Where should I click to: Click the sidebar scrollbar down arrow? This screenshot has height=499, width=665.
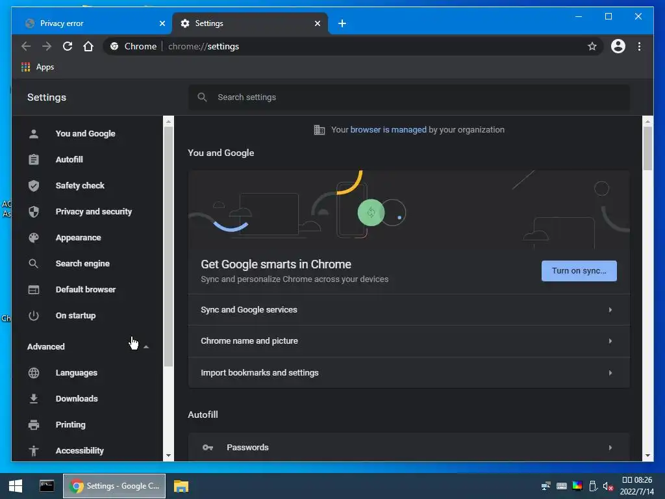[x=168, y=455]
